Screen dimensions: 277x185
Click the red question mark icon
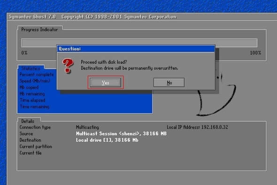68,66
